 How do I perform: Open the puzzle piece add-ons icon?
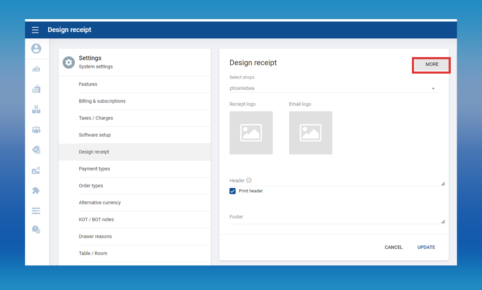tap(36, 191)
